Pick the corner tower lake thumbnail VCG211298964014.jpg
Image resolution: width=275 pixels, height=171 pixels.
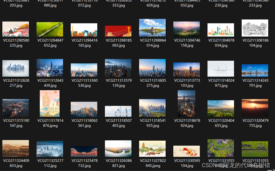(152, 28)
